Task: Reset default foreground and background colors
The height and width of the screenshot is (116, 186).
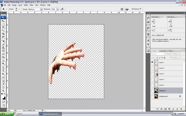Action: (x=2, y=94)
